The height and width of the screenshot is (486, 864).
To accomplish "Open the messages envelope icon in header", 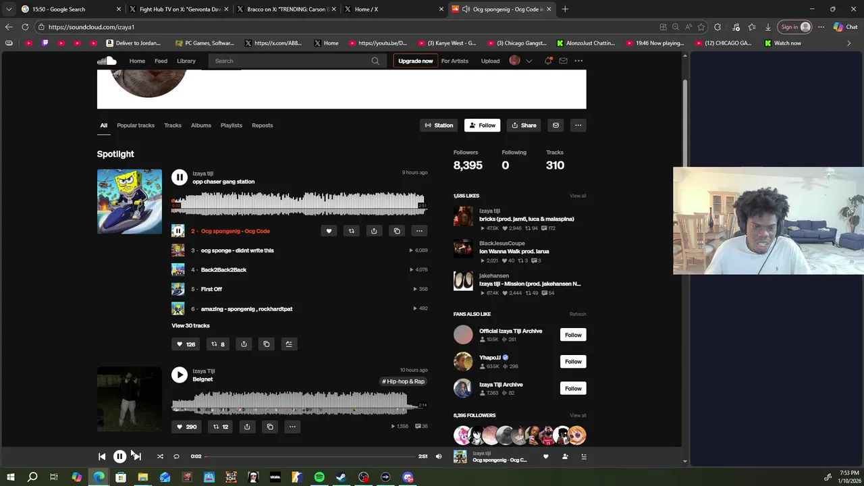I will (563, 61).
